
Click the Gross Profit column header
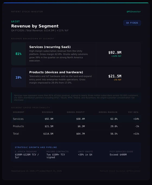coord(76,112)
